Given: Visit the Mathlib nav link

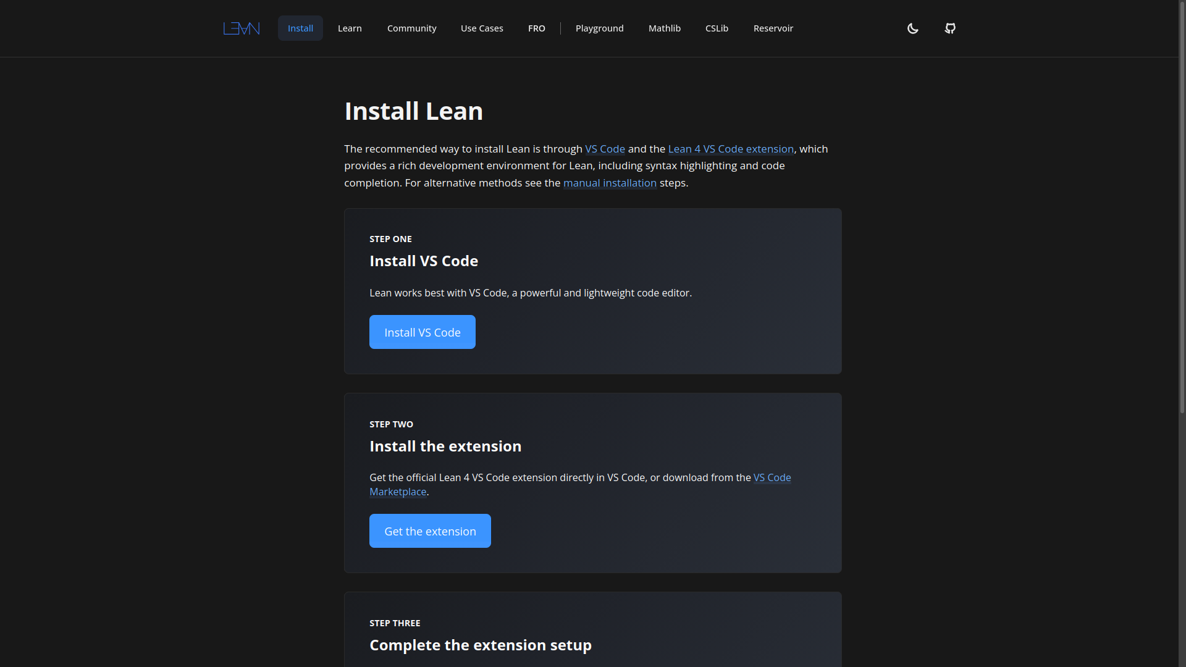Looking at the screenshot, I should (x=665, y=28).
